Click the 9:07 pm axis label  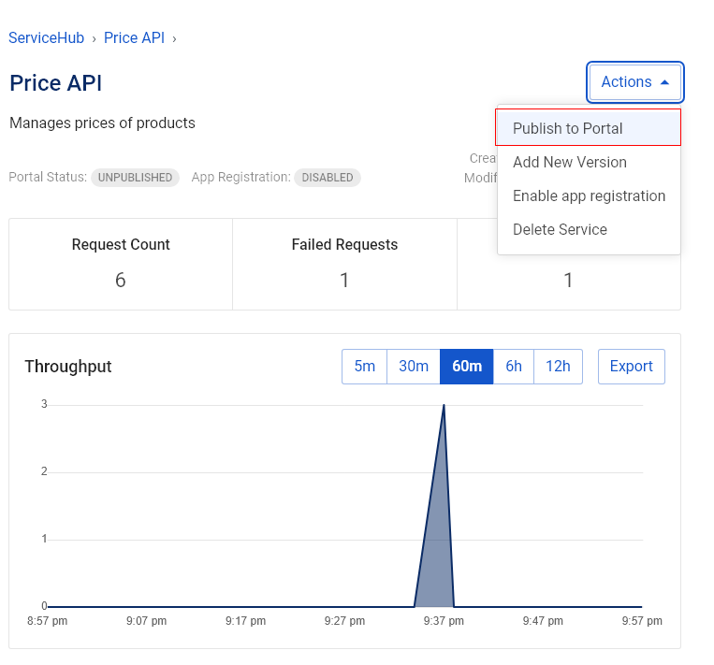[146, 621]
